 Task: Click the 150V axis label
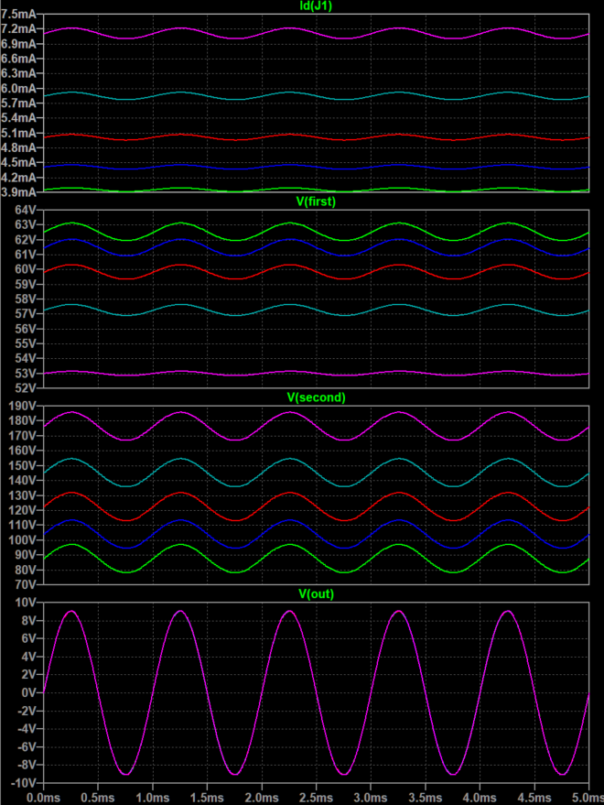(23, 465)
